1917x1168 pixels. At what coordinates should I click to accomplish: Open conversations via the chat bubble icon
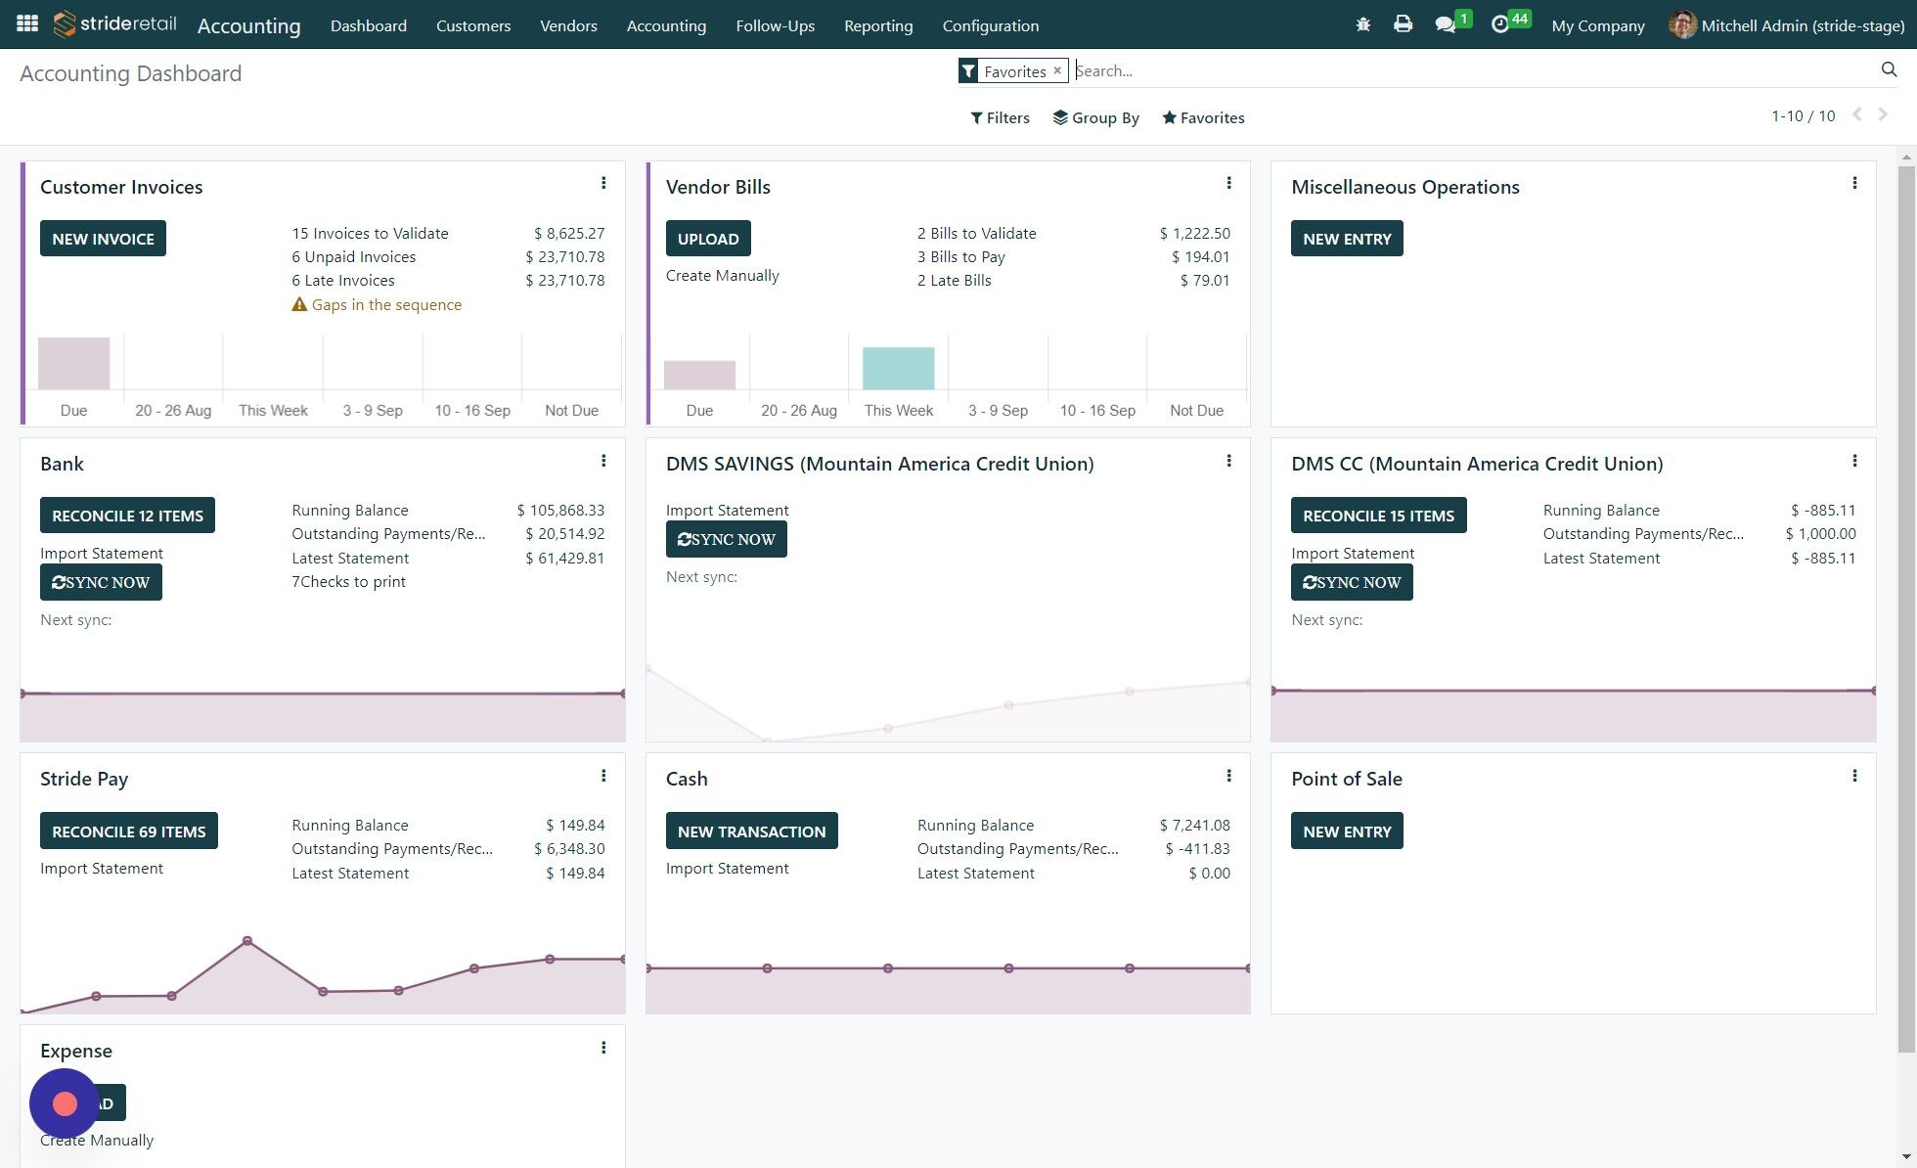(x=1447, y=24)
